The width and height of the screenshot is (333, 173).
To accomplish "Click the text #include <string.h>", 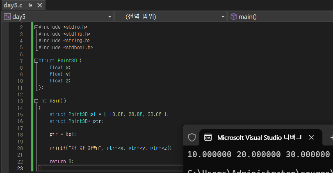I will (x=64, y=40).
